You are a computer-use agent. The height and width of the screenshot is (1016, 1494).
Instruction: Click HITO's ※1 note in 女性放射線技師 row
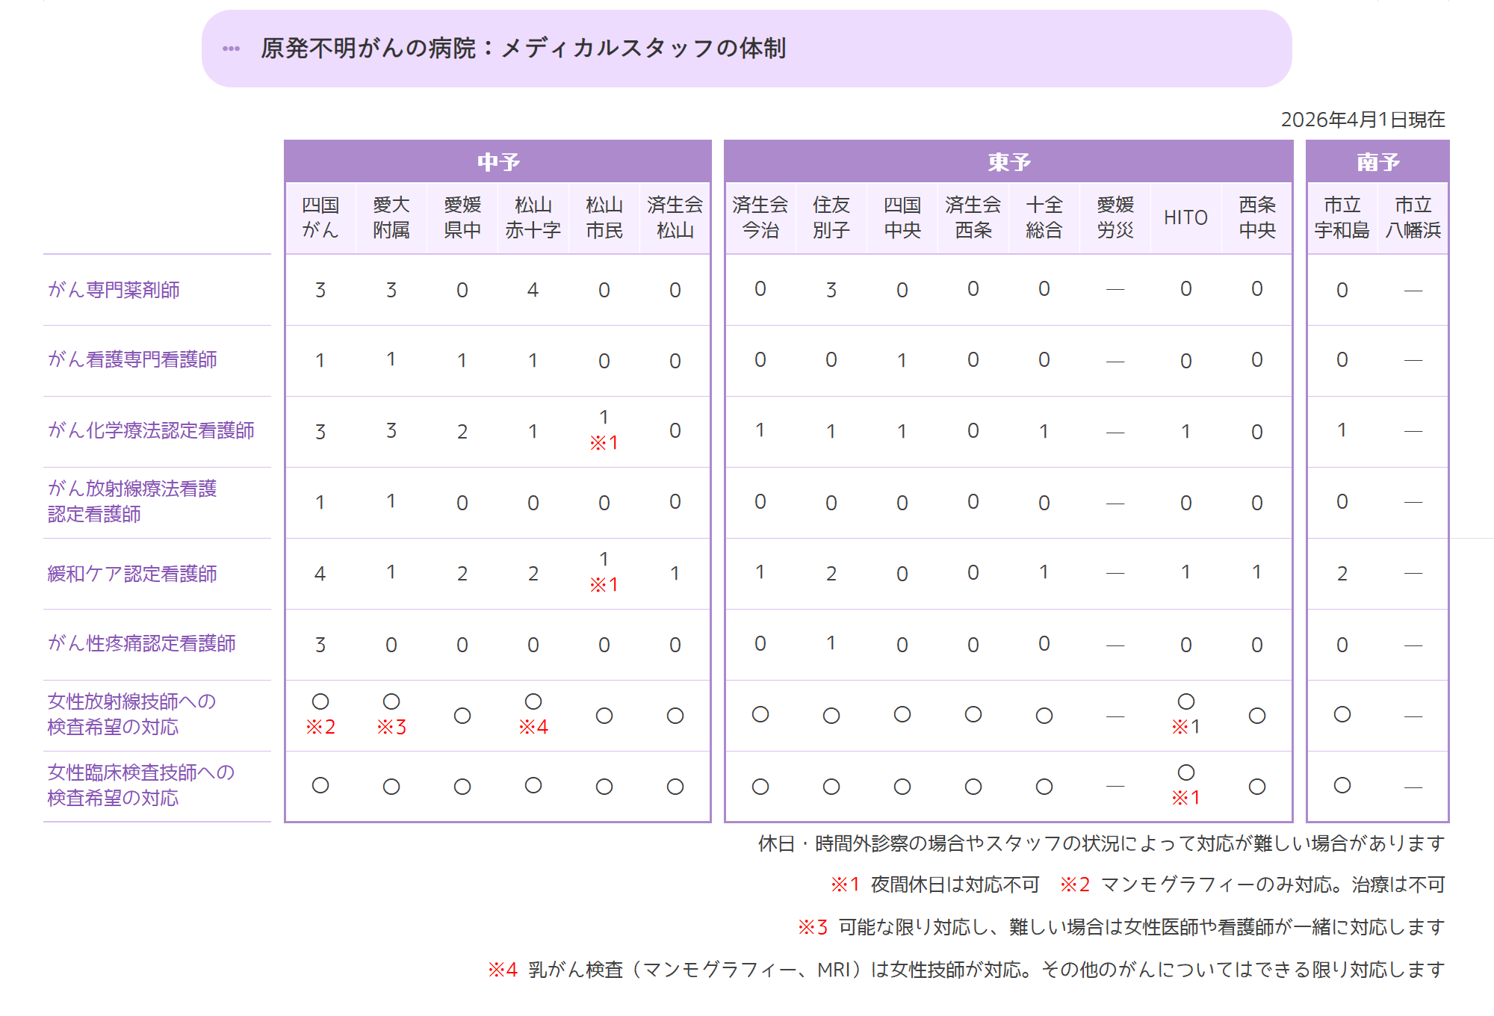coord(1185,727)
